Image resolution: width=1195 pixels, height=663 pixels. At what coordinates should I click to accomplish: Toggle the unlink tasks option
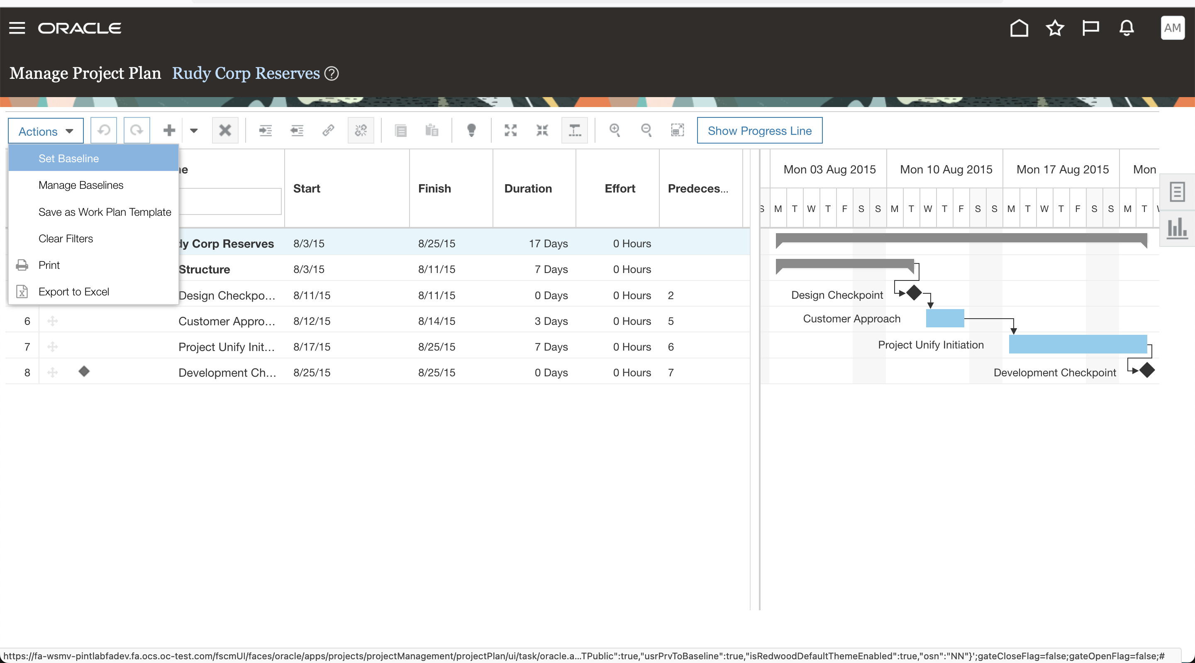point(361,130)
